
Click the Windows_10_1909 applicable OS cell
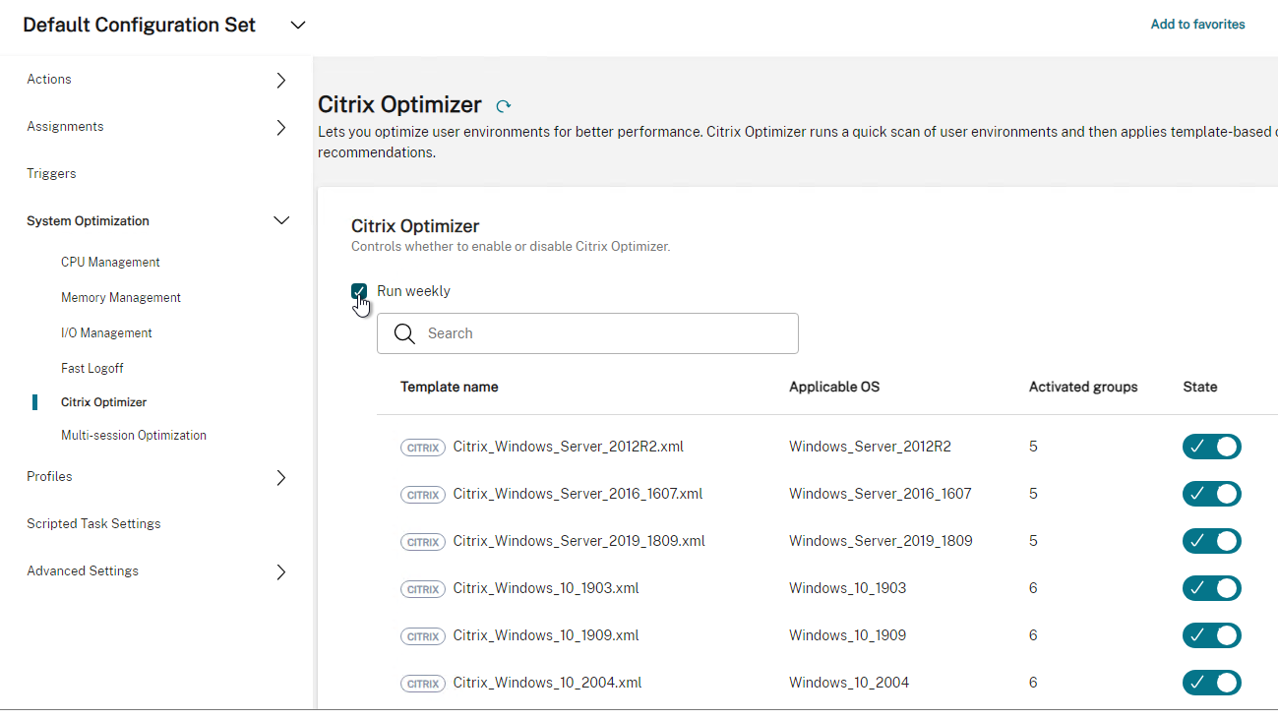[847, 635]
